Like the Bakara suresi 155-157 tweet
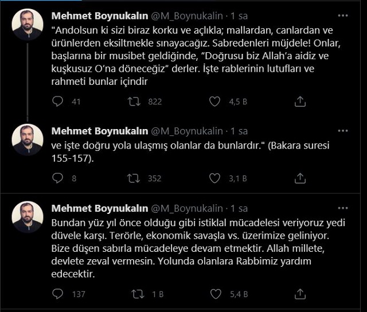 click(215, 178)
